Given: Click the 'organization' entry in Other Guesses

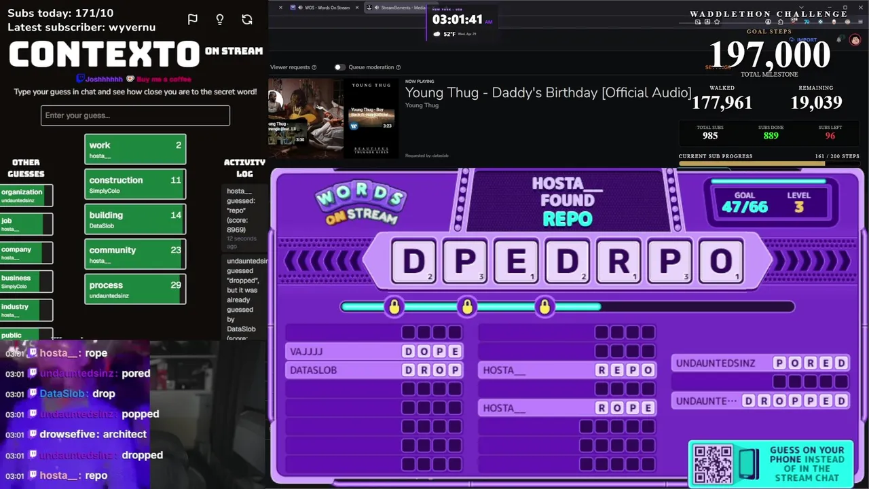Looking at the screenshot, I should pos(26,196).
